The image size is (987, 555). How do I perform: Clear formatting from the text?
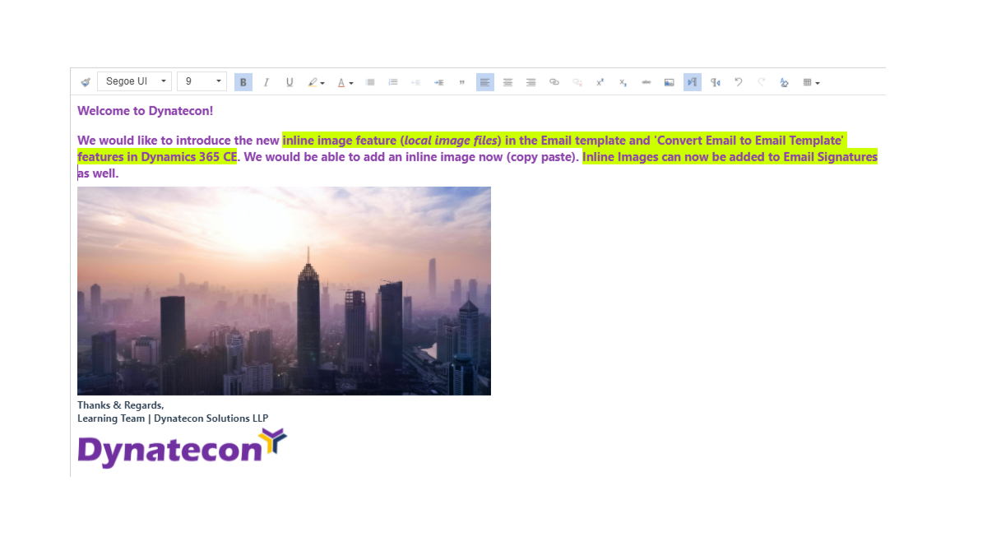click(x=783, y=81)
